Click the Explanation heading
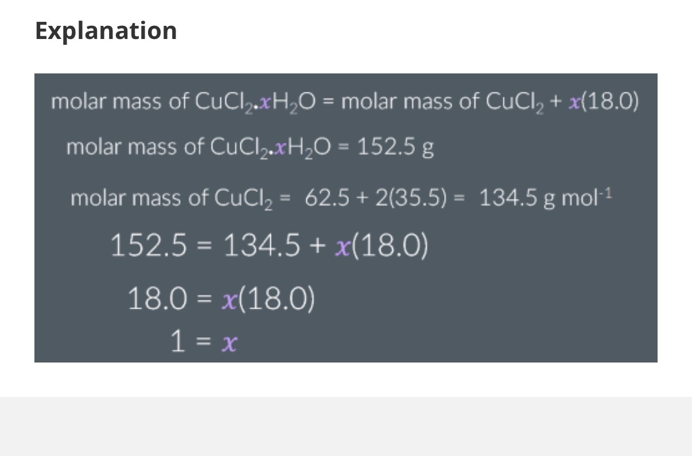The width and height of the screenshot is (692, 456). coord(106,30)
